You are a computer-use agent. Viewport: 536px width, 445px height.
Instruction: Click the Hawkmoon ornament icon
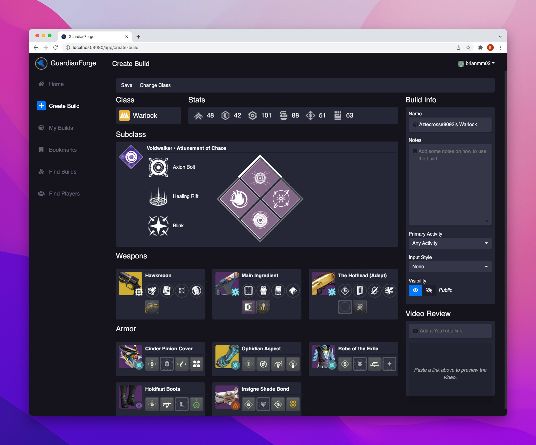(152, 307)
